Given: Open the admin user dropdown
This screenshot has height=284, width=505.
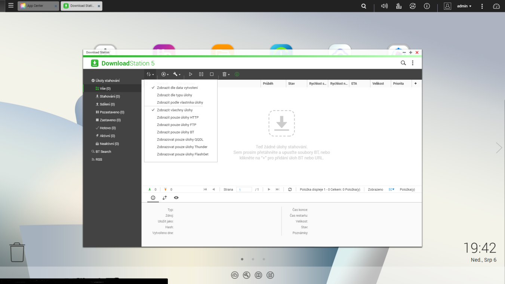Looking at the screenshot, I should (464, 6).
